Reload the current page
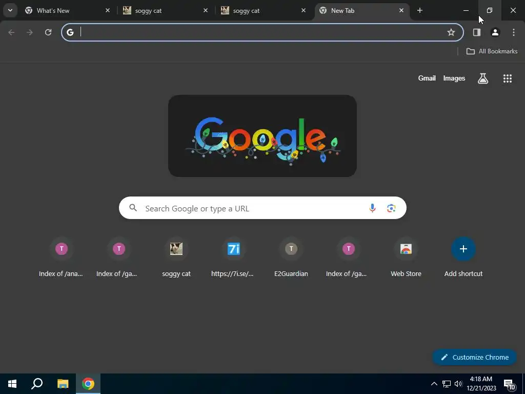The image size is (525, 394). tap(48, 32)
